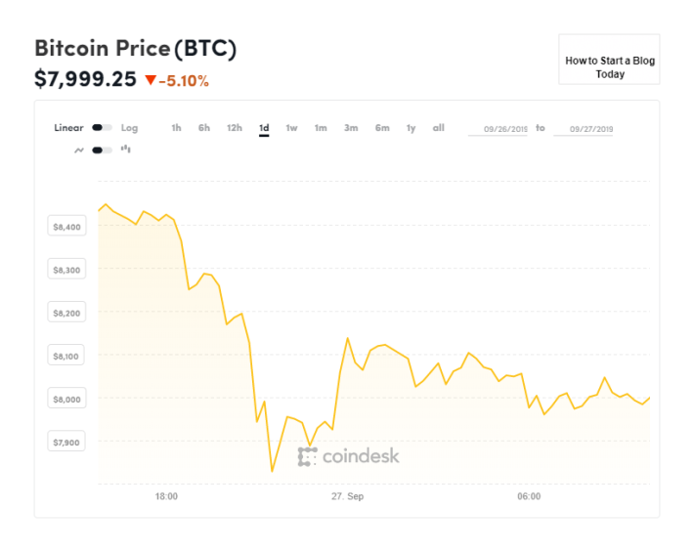Viewport: 694px width, 552px height.
Task: Open the How to Start a Blog Today ad
Action: coord(610,60)
